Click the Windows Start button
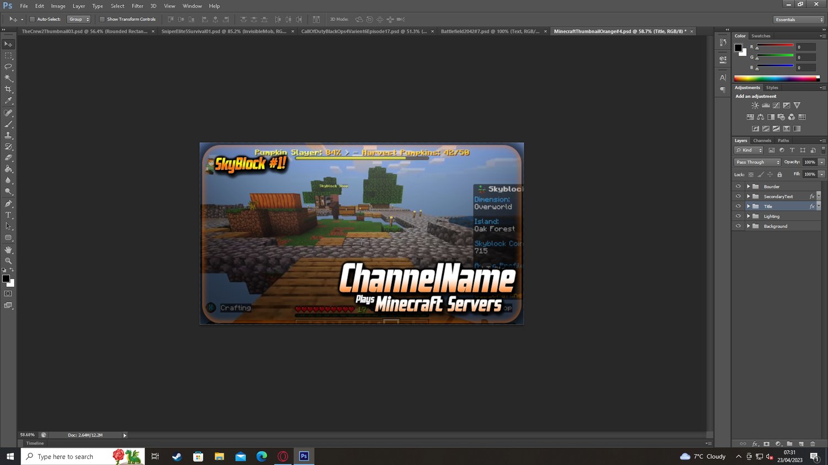 tap(10, 456)
